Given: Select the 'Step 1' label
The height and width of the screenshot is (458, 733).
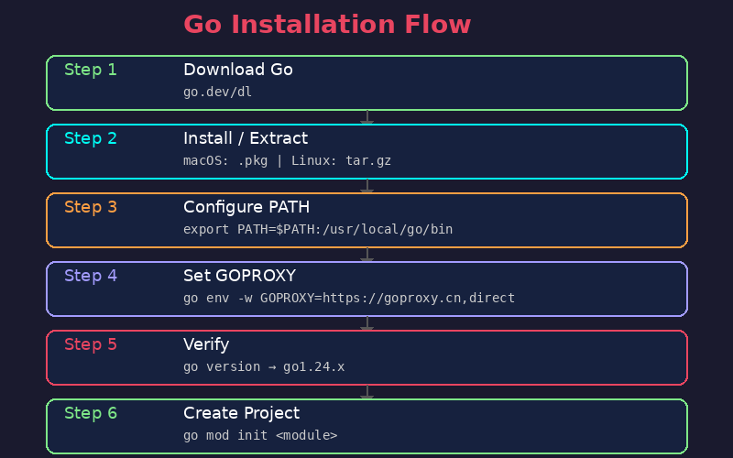Looking at the screenshot, I should click(x=90, y=70).
